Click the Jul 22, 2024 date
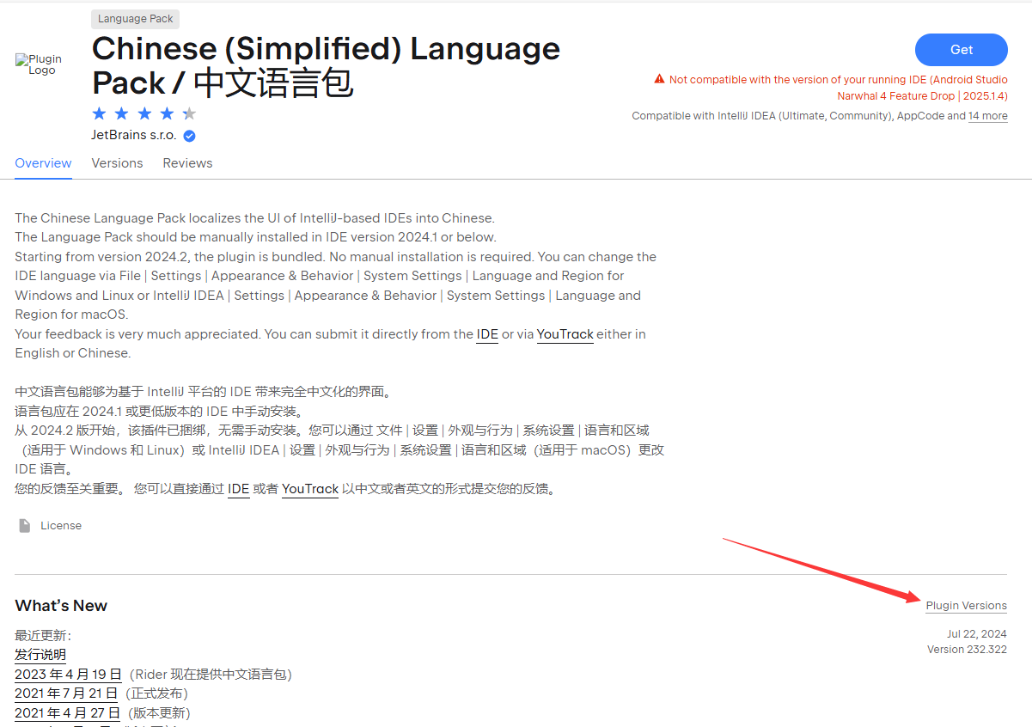Viewport: 1032px width, 727px height. point(977,634)
